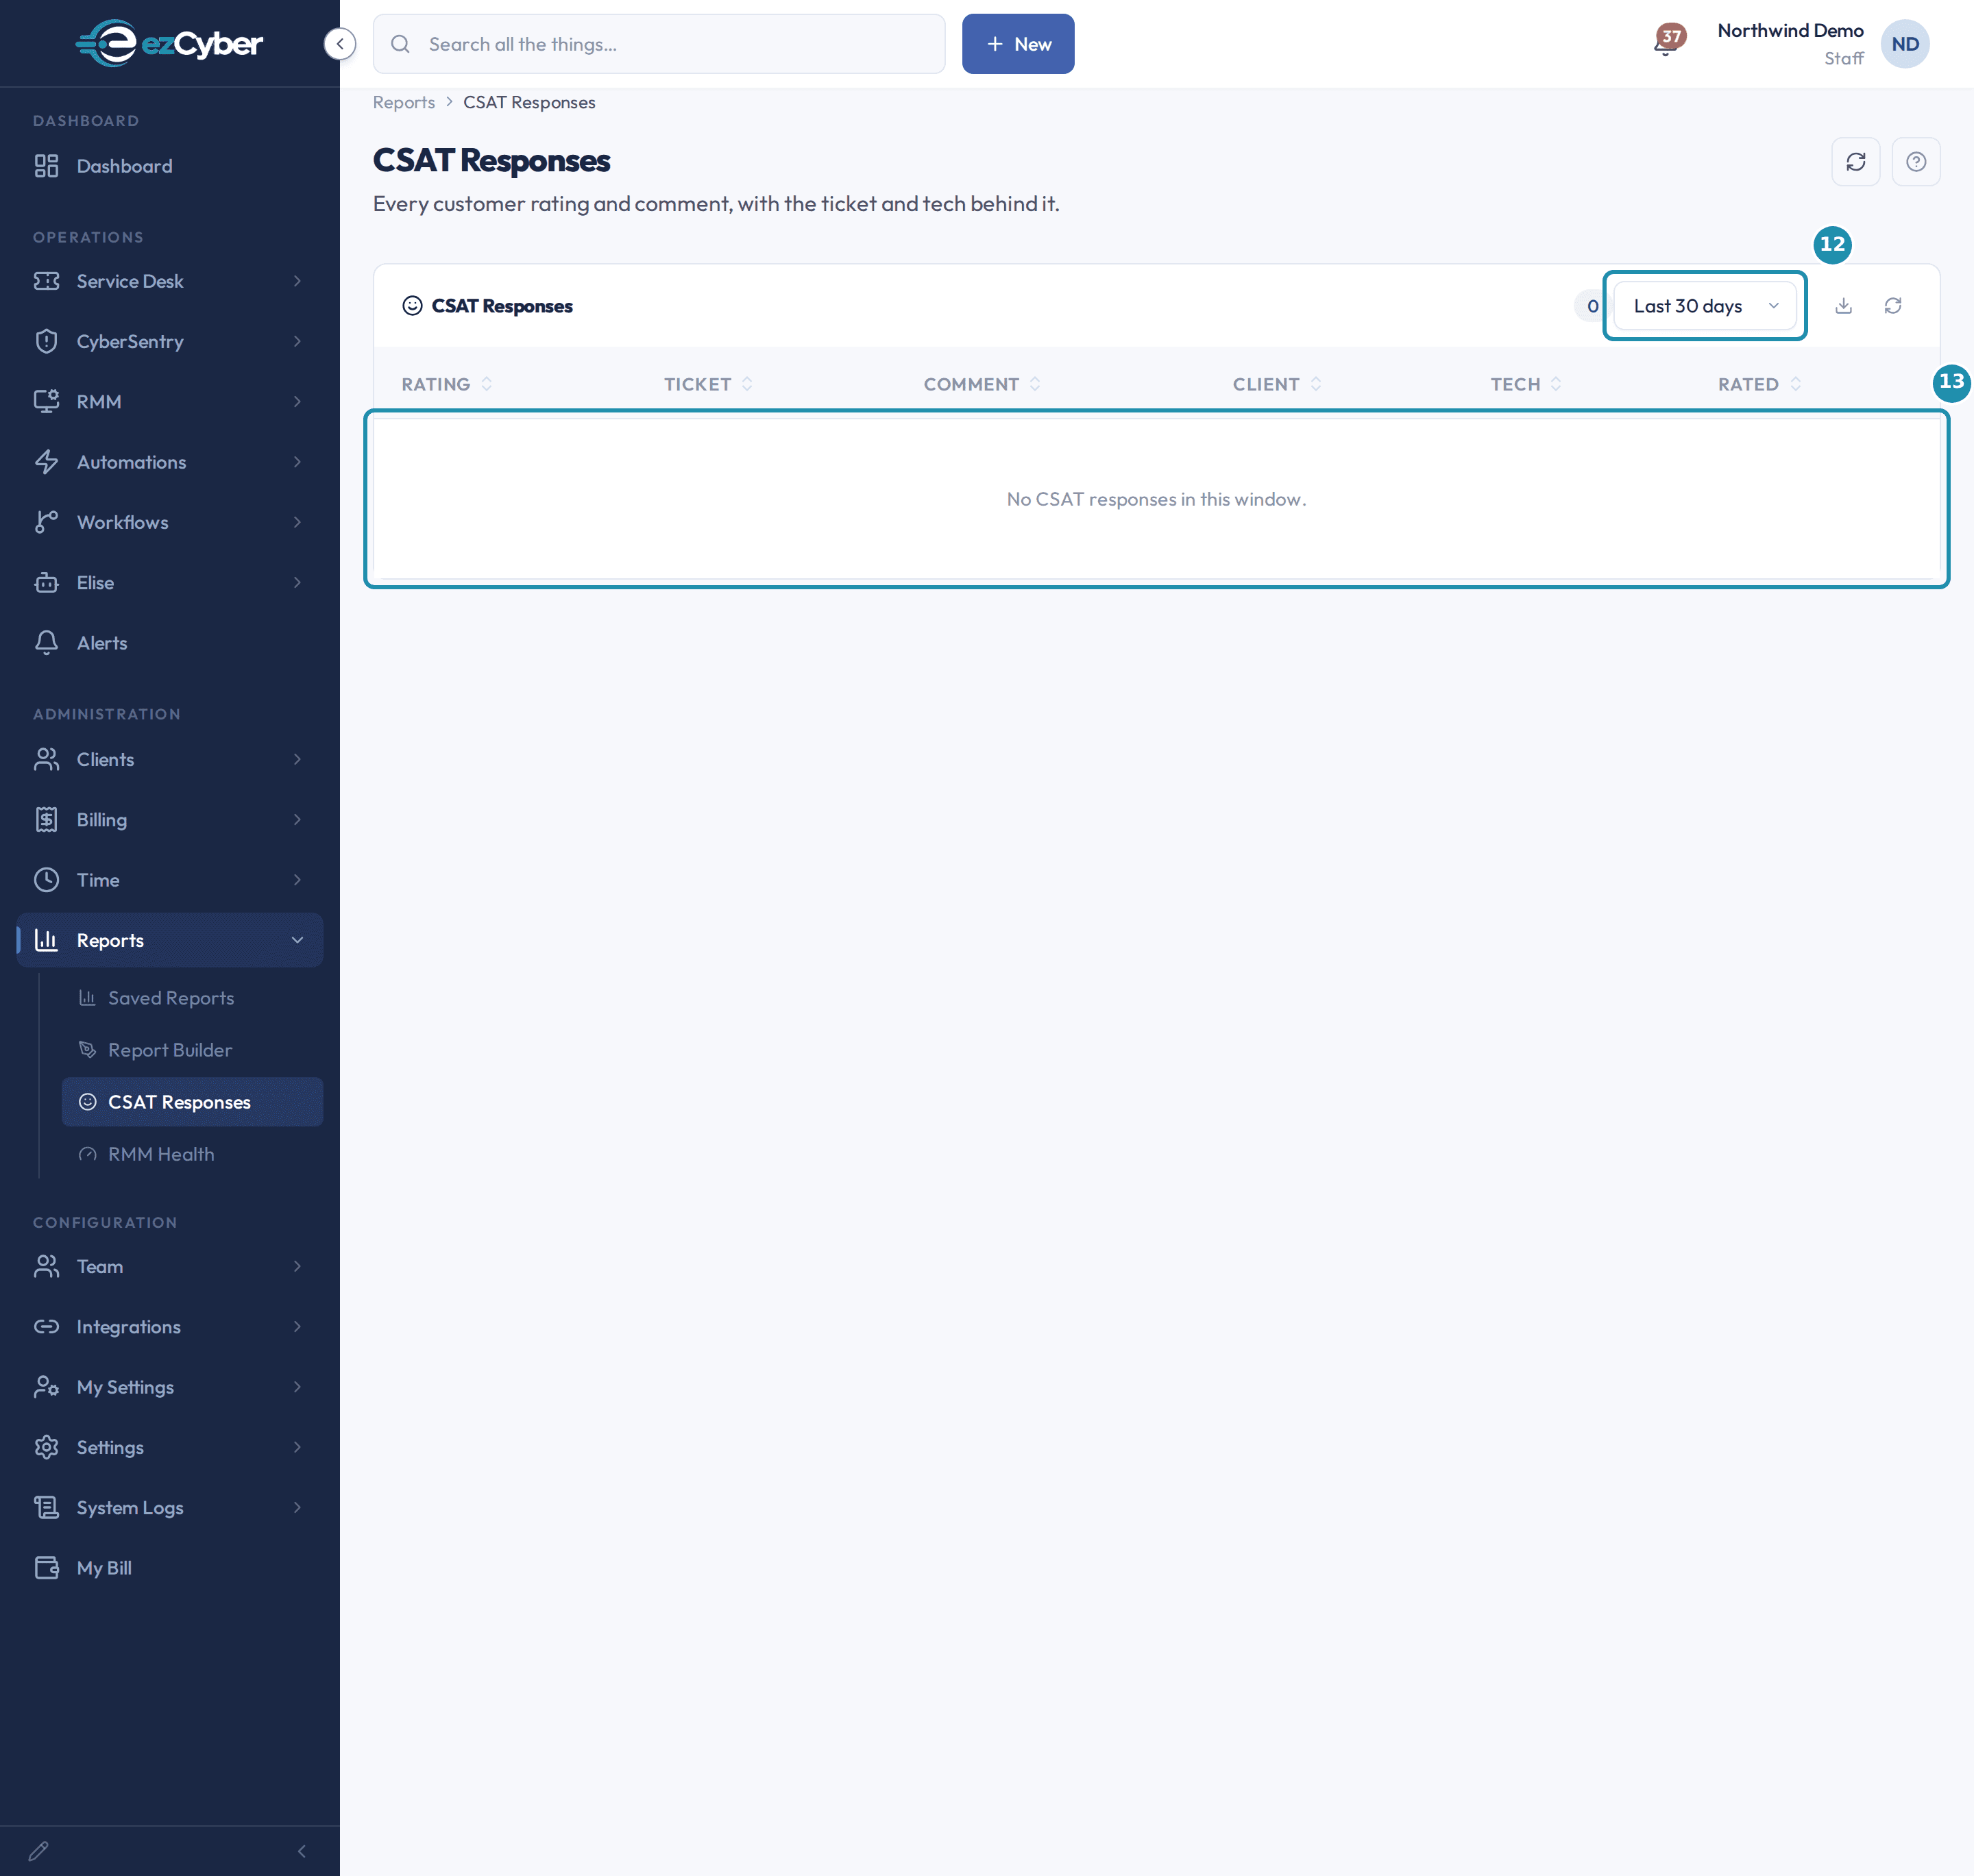Open the Last 30 days dropdown

1704,306
